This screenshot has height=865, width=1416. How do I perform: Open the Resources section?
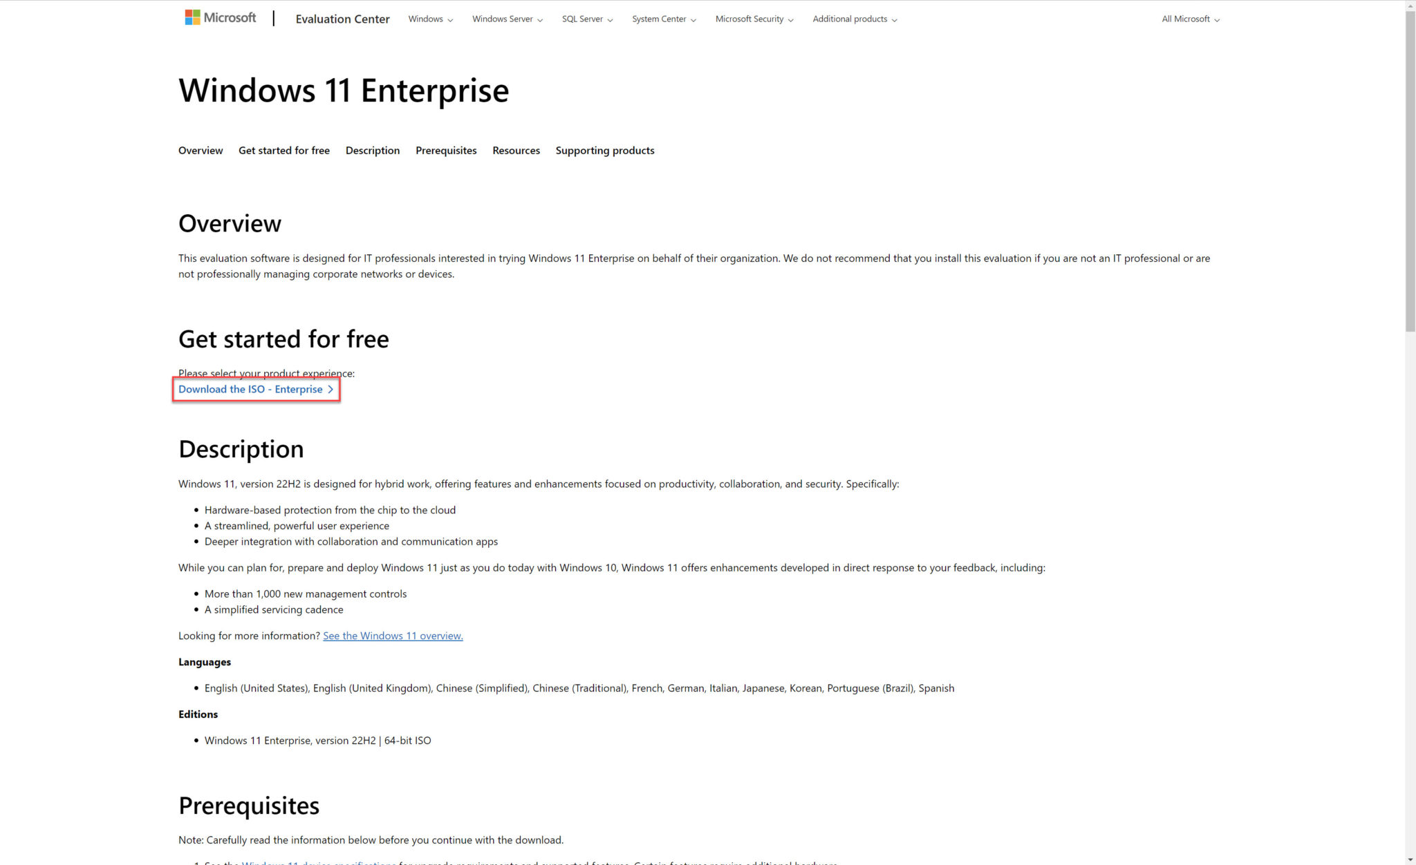click(516, 150)
